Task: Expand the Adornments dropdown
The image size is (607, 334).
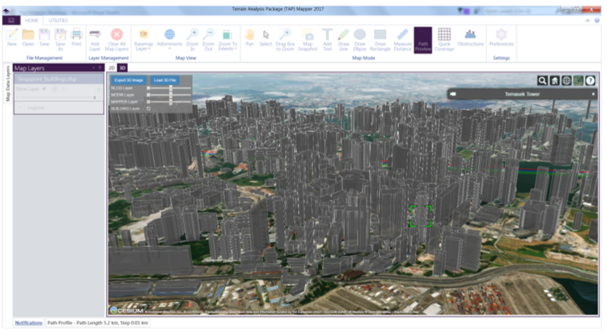Action: 169,39
